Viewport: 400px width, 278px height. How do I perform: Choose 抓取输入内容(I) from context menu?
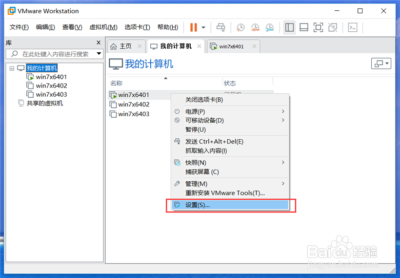(230, 151)
